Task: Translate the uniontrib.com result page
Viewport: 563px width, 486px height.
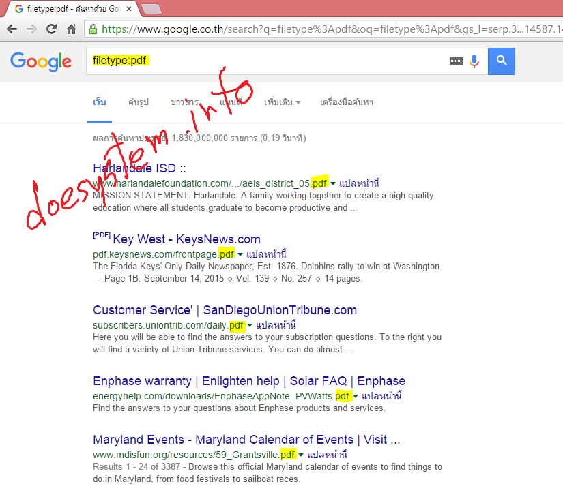Action: pos(276,325)
